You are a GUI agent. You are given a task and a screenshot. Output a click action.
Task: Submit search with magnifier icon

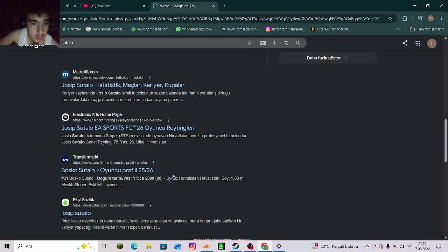click(298, 43)
